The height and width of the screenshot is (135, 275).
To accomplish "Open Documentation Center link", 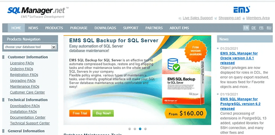I will coord(28,117).
